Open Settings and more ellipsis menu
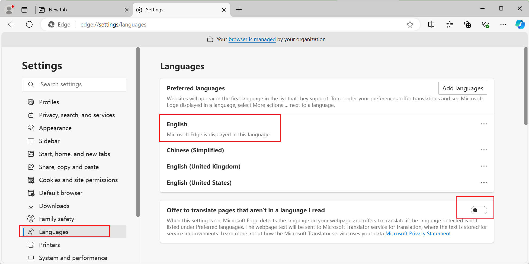529x264 pixels. pyautogui.click(x=503, y=25)
